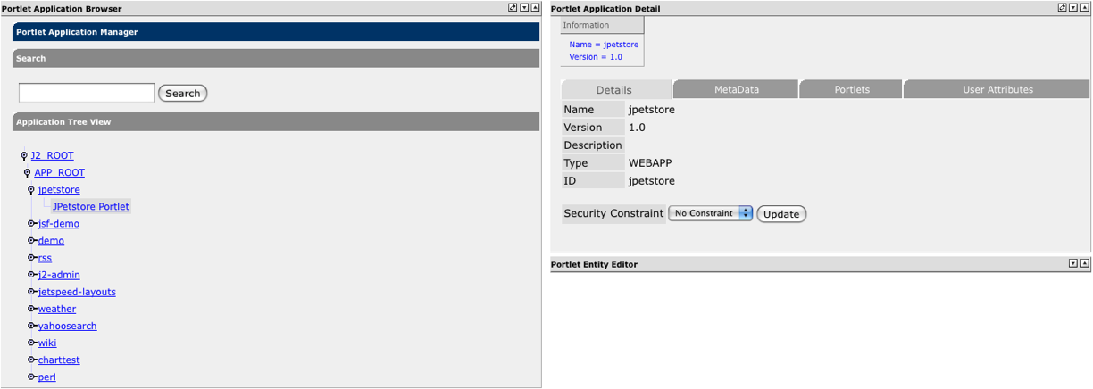Collapse the jpetstore tree node icon
The height and width of the screenshot is (389, 1093).
click(x=31, y=190)
